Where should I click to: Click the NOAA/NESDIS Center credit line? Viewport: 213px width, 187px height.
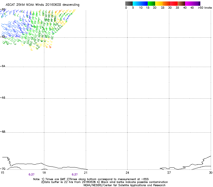click(124, 185)
